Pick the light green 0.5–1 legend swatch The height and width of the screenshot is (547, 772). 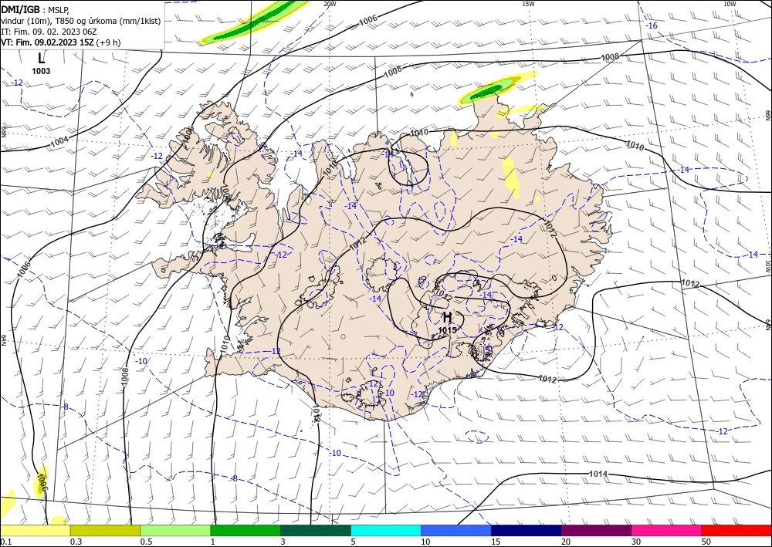point(175,530)
